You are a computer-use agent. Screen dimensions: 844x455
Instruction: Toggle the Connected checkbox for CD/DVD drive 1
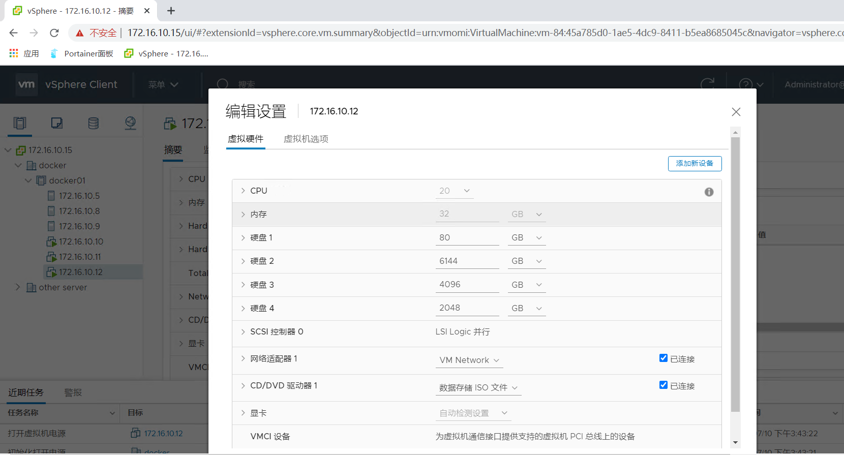click(664, 385)
